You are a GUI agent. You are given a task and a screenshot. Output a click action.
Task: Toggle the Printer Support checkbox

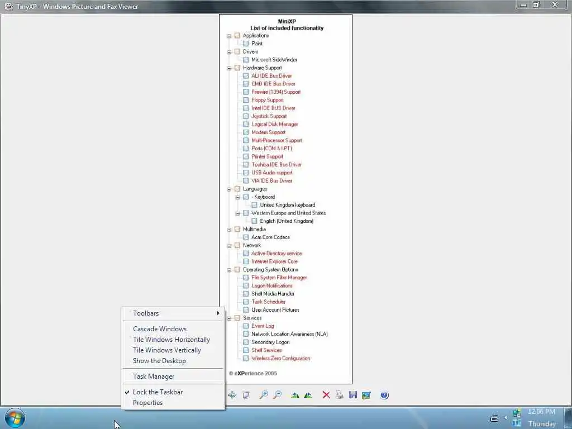pyautogui.click(x=246, y=156)
